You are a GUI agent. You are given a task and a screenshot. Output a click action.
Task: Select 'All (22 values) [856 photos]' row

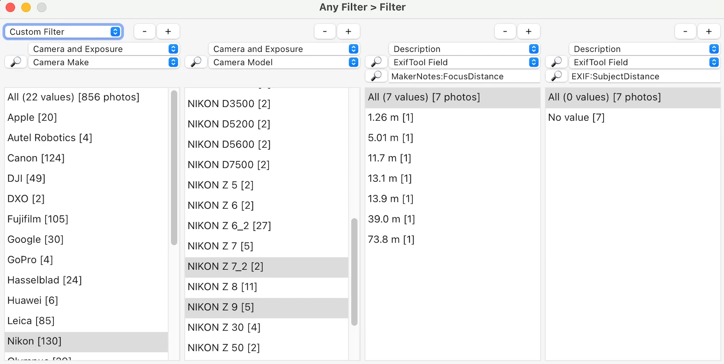click(x=86, y=97)
